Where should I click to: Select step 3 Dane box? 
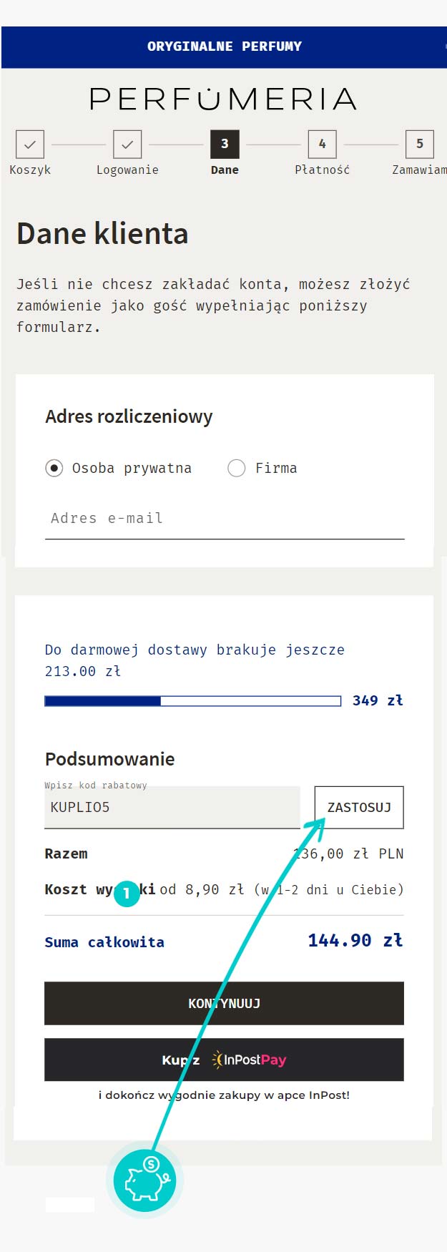tap(225, 144)
